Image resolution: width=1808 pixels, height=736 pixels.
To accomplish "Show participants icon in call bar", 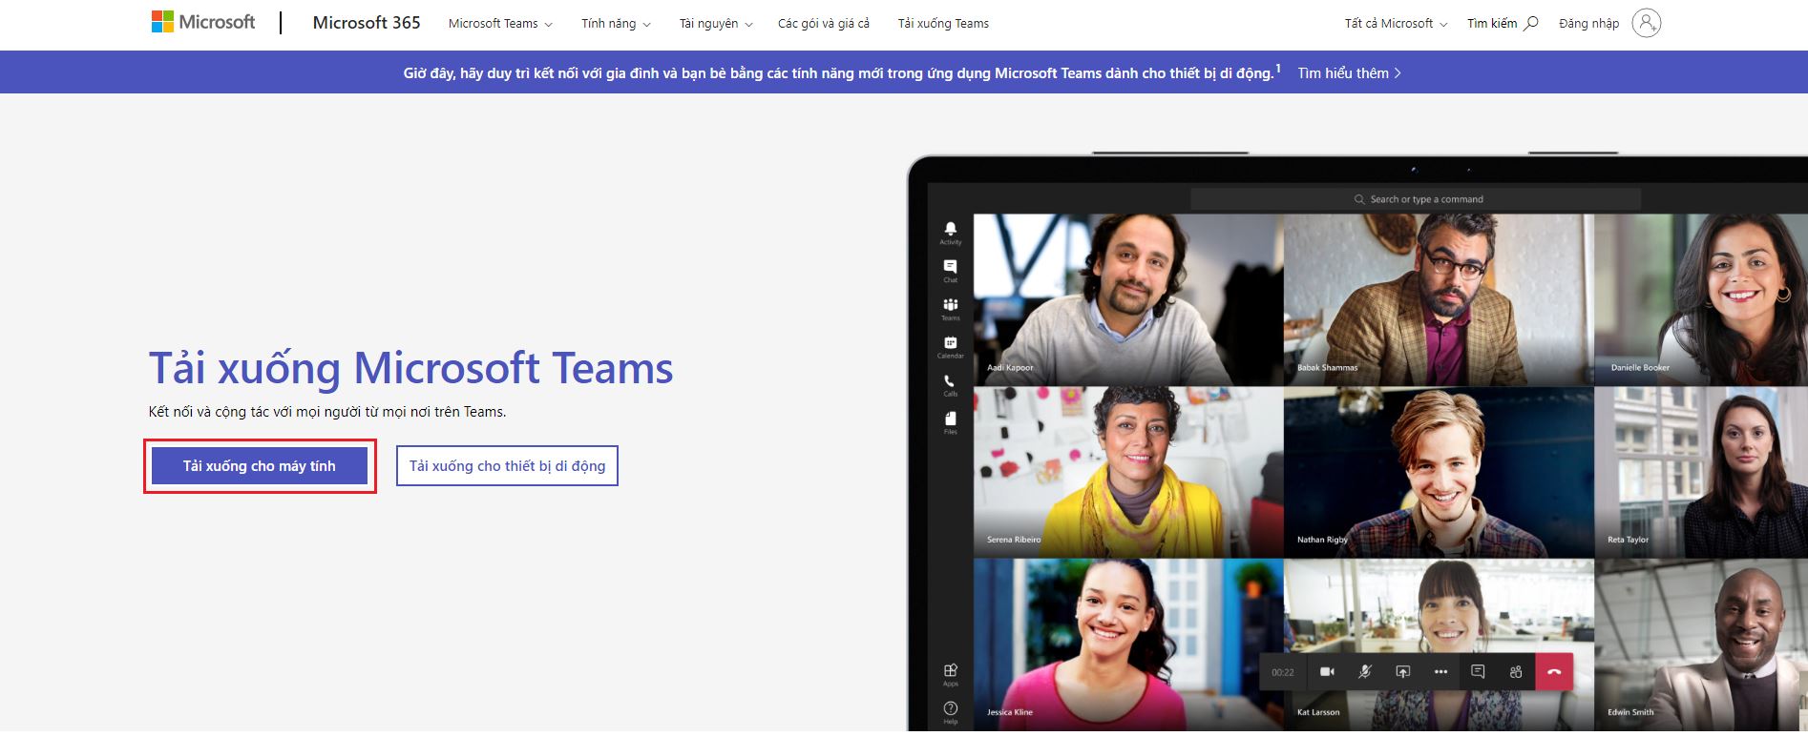I will coord(1516,672).
